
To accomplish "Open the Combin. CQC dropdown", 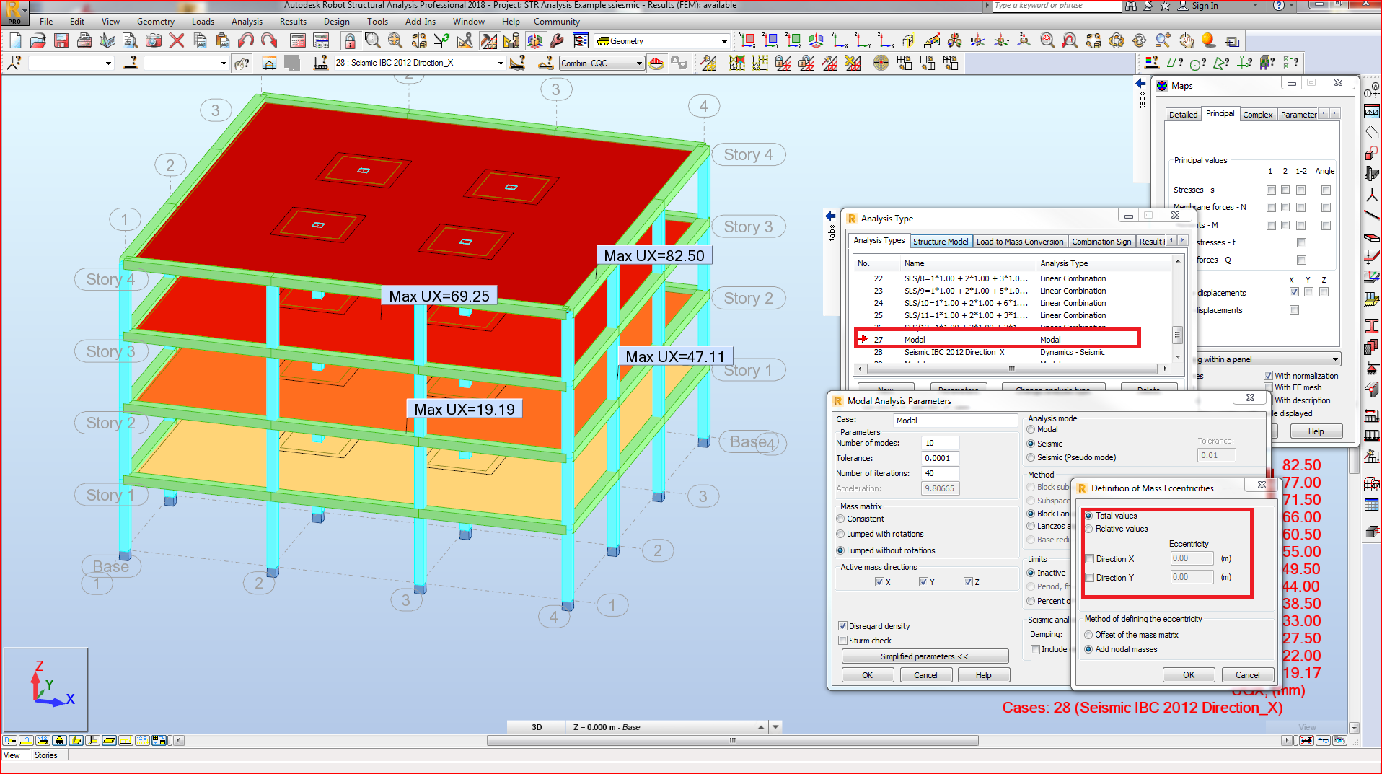I will point(641,63).
